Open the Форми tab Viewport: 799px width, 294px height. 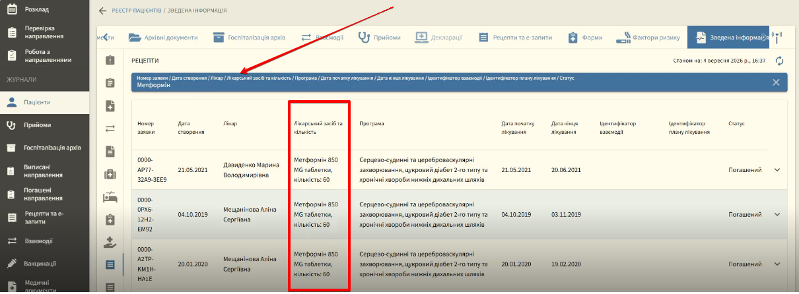pos(584,38)
